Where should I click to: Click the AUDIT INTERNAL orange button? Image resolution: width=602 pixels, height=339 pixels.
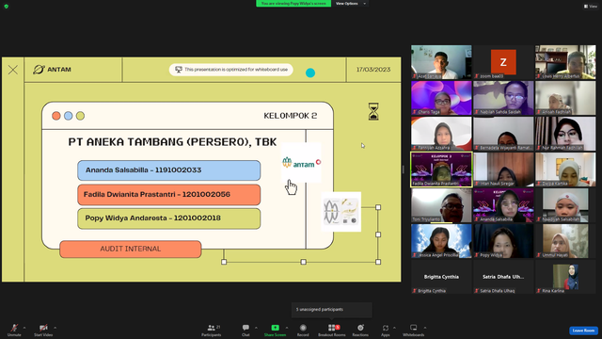click(131, 249)
